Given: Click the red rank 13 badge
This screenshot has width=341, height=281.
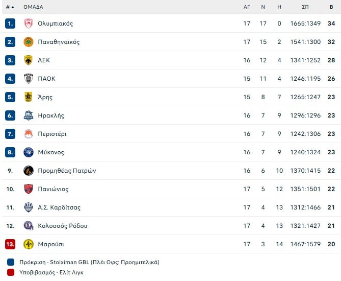Looking at the screenshot, I should tap(10, 244).
